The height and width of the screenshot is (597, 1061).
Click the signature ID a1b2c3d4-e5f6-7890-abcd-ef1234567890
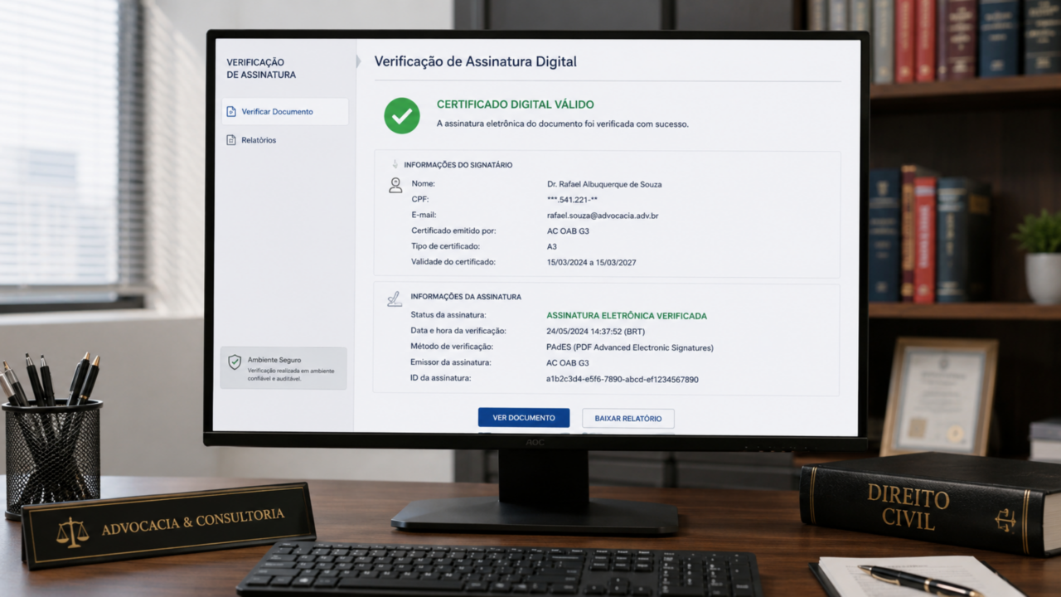(623, 379)
